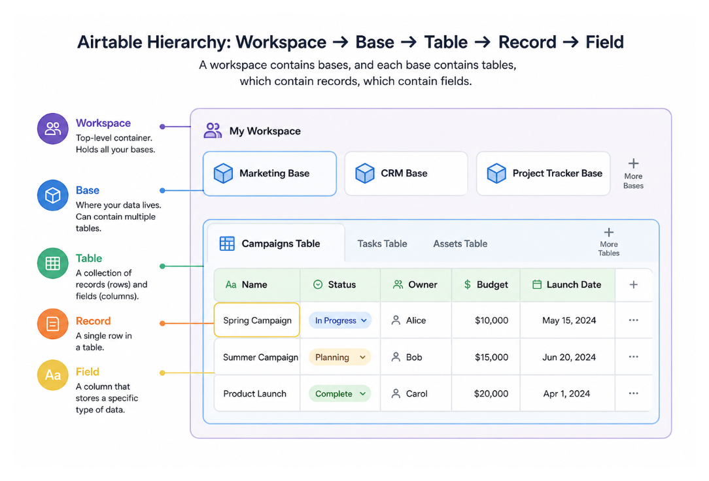709x481 pixels.
Task: Click the Status field type icon
Action: click(318, 284)
